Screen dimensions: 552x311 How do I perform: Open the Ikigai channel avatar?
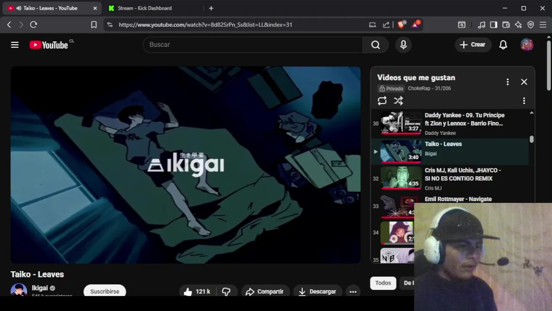pos(19,290)
